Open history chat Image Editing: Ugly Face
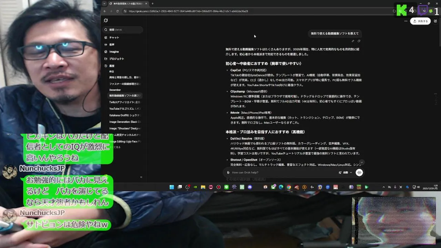This screenshot has height=248, width=441. (125, 141)
